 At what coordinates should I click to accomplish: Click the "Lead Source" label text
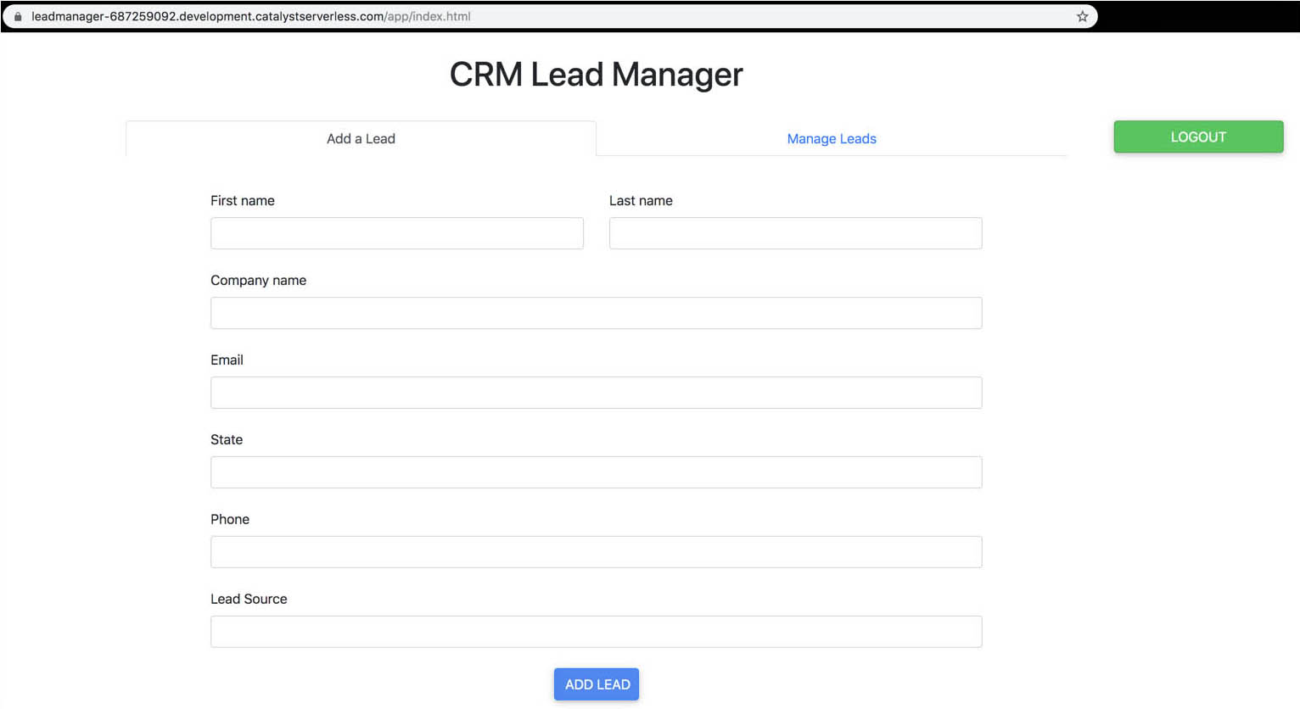point(249,600)
